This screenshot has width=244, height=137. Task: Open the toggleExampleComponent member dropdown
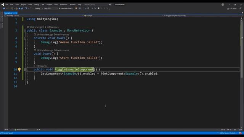[202, 16]
